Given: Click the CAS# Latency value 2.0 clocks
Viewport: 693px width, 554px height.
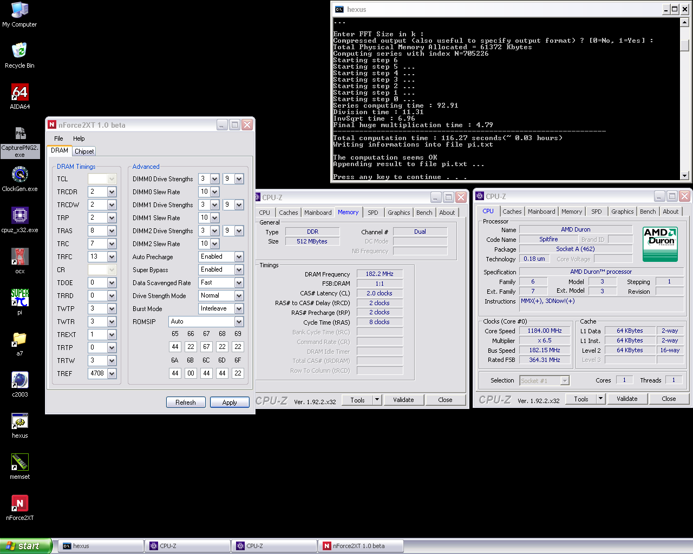Looking at the screenshot, I should [x=379, y=293].
